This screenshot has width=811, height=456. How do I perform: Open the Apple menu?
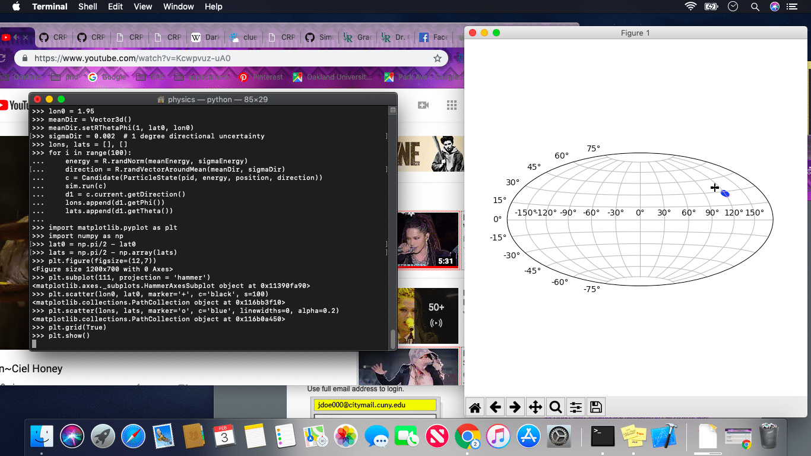pyautogui.click(x=16, y=7)
